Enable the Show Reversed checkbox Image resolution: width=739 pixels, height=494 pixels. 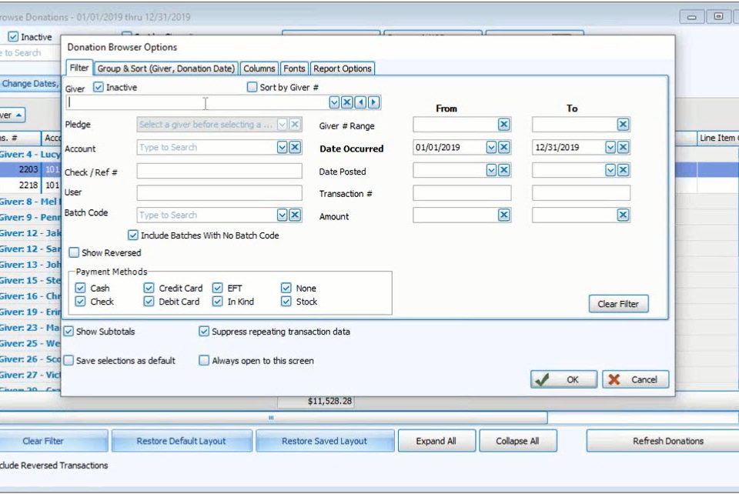[74, 253]
